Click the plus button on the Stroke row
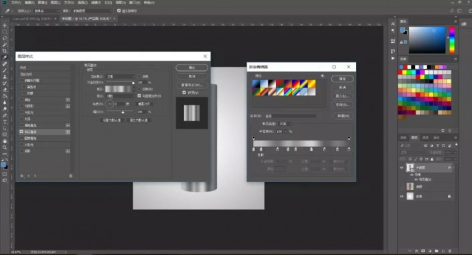 [x=68, y=100]
